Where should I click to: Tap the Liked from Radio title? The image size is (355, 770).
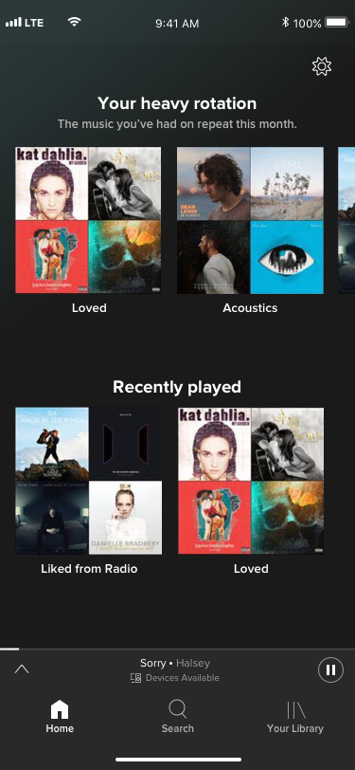tap(89, 569)
